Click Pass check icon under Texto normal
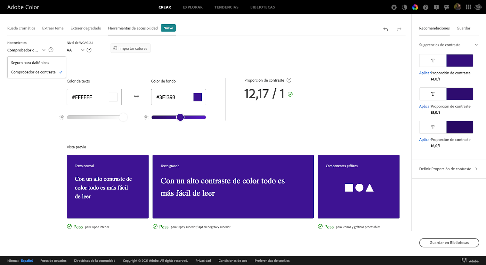486x265 pixels. click(x=70, y=226)
